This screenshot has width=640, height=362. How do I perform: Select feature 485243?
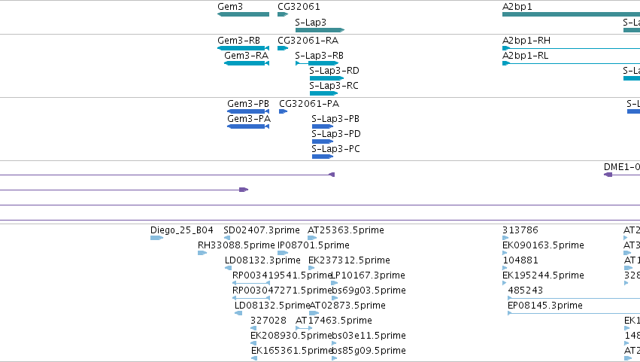click(574, 298)
